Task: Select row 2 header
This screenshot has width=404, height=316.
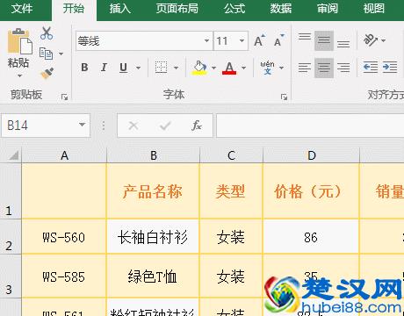Action: click(11, 236)
